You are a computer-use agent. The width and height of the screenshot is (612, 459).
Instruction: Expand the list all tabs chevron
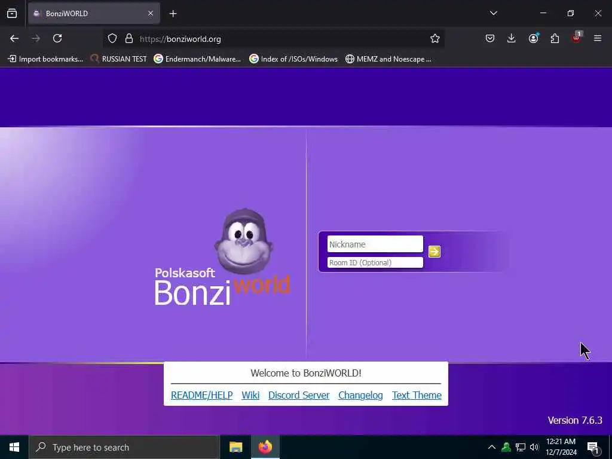(x=493, y=13)
